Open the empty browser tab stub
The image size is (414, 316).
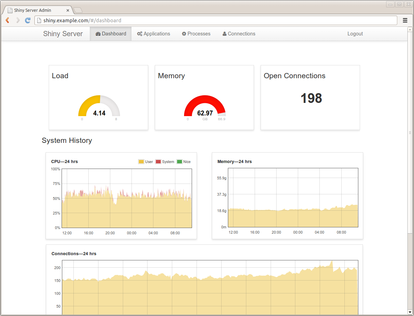(77, 10)
